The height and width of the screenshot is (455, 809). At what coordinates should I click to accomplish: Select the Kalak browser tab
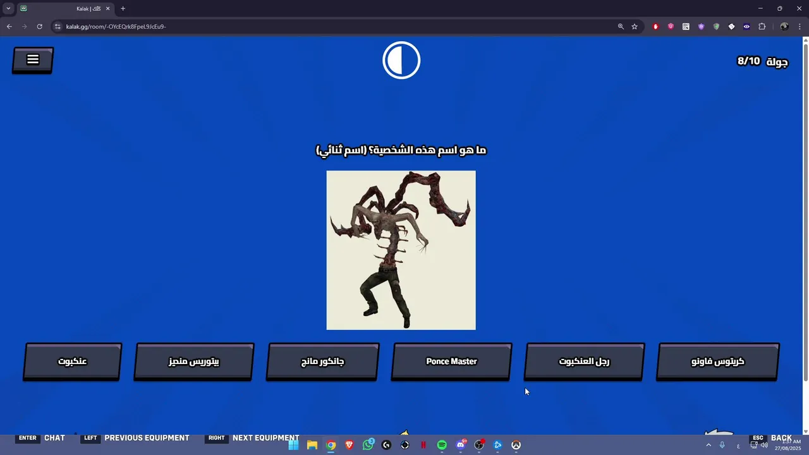[x=65, y=8]
